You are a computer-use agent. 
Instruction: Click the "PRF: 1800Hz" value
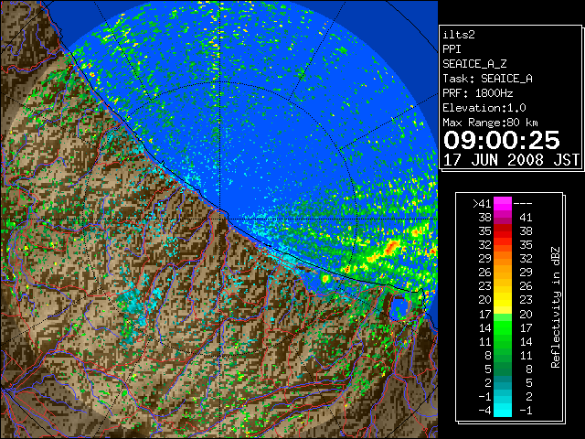point(477,93)
